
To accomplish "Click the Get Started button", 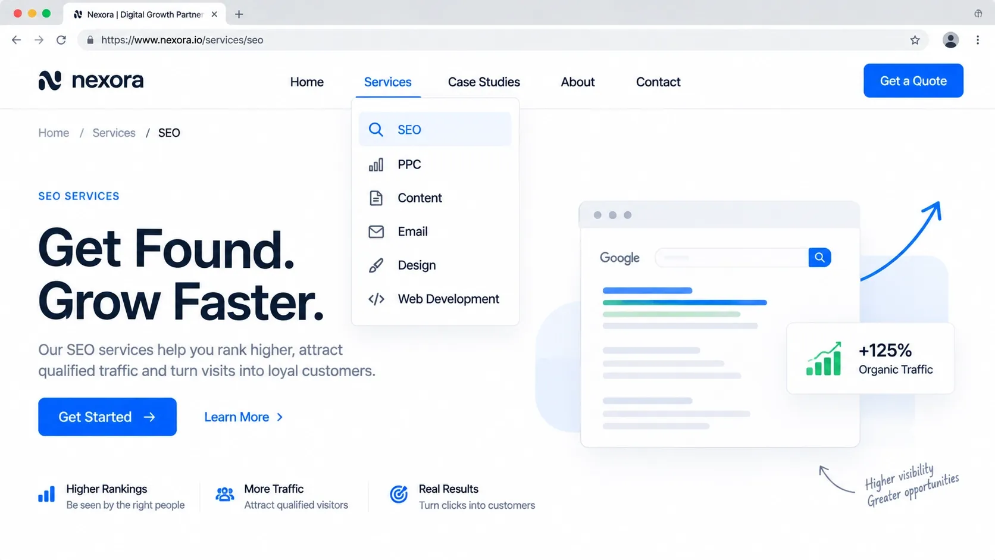I will point(107,417).
